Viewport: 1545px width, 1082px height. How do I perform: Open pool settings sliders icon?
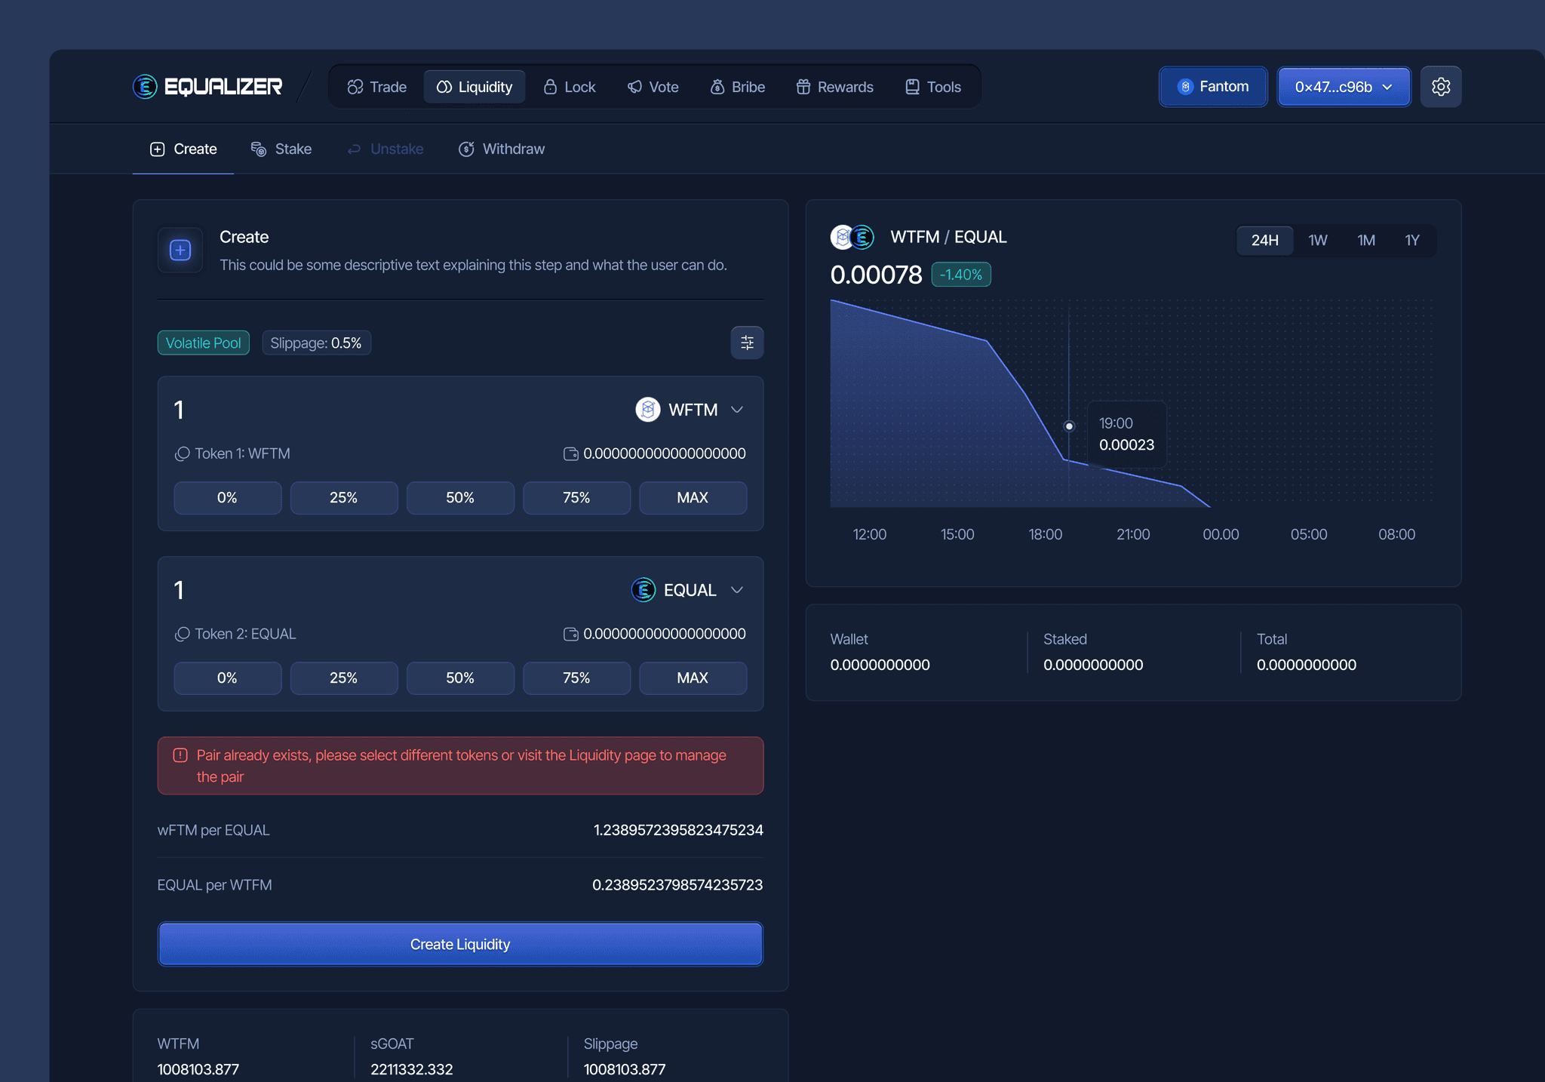coord(747,343)
